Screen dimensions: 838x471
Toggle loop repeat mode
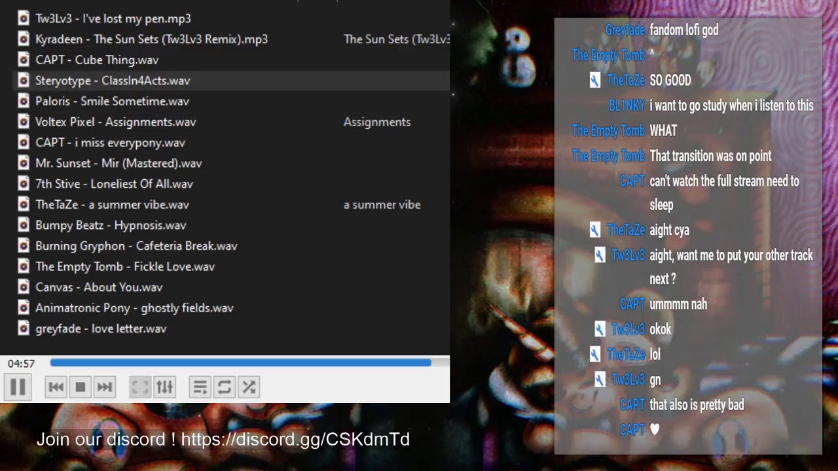click(x=225, y=387)
